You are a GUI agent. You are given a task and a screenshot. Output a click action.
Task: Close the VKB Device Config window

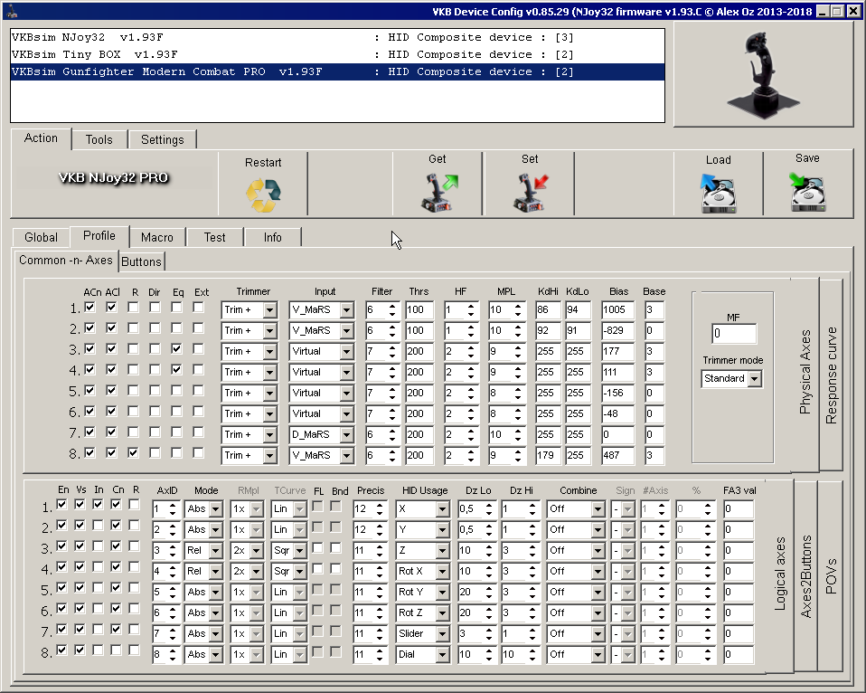click(854, 11)
